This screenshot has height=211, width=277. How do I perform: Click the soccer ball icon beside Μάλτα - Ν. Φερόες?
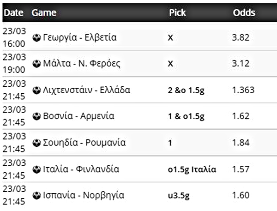(36, 64)
